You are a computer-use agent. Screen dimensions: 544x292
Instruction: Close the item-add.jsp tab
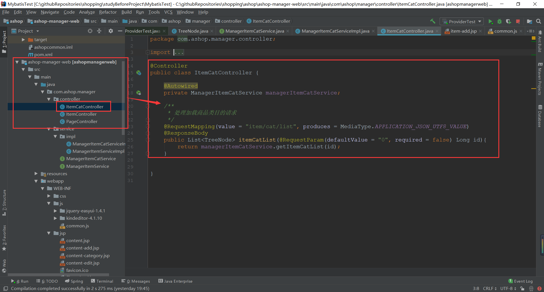pyautogui.click(x=480, y=31)
